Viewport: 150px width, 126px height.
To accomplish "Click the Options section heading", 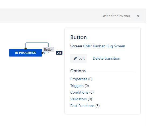I will [78, 71].
